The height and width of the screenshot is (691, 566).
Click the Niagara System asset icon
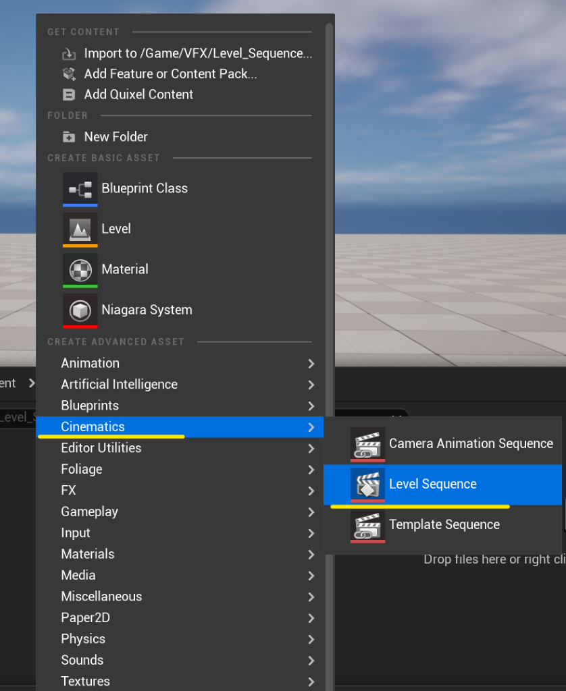pyautogui.click(x=80, y=311)
